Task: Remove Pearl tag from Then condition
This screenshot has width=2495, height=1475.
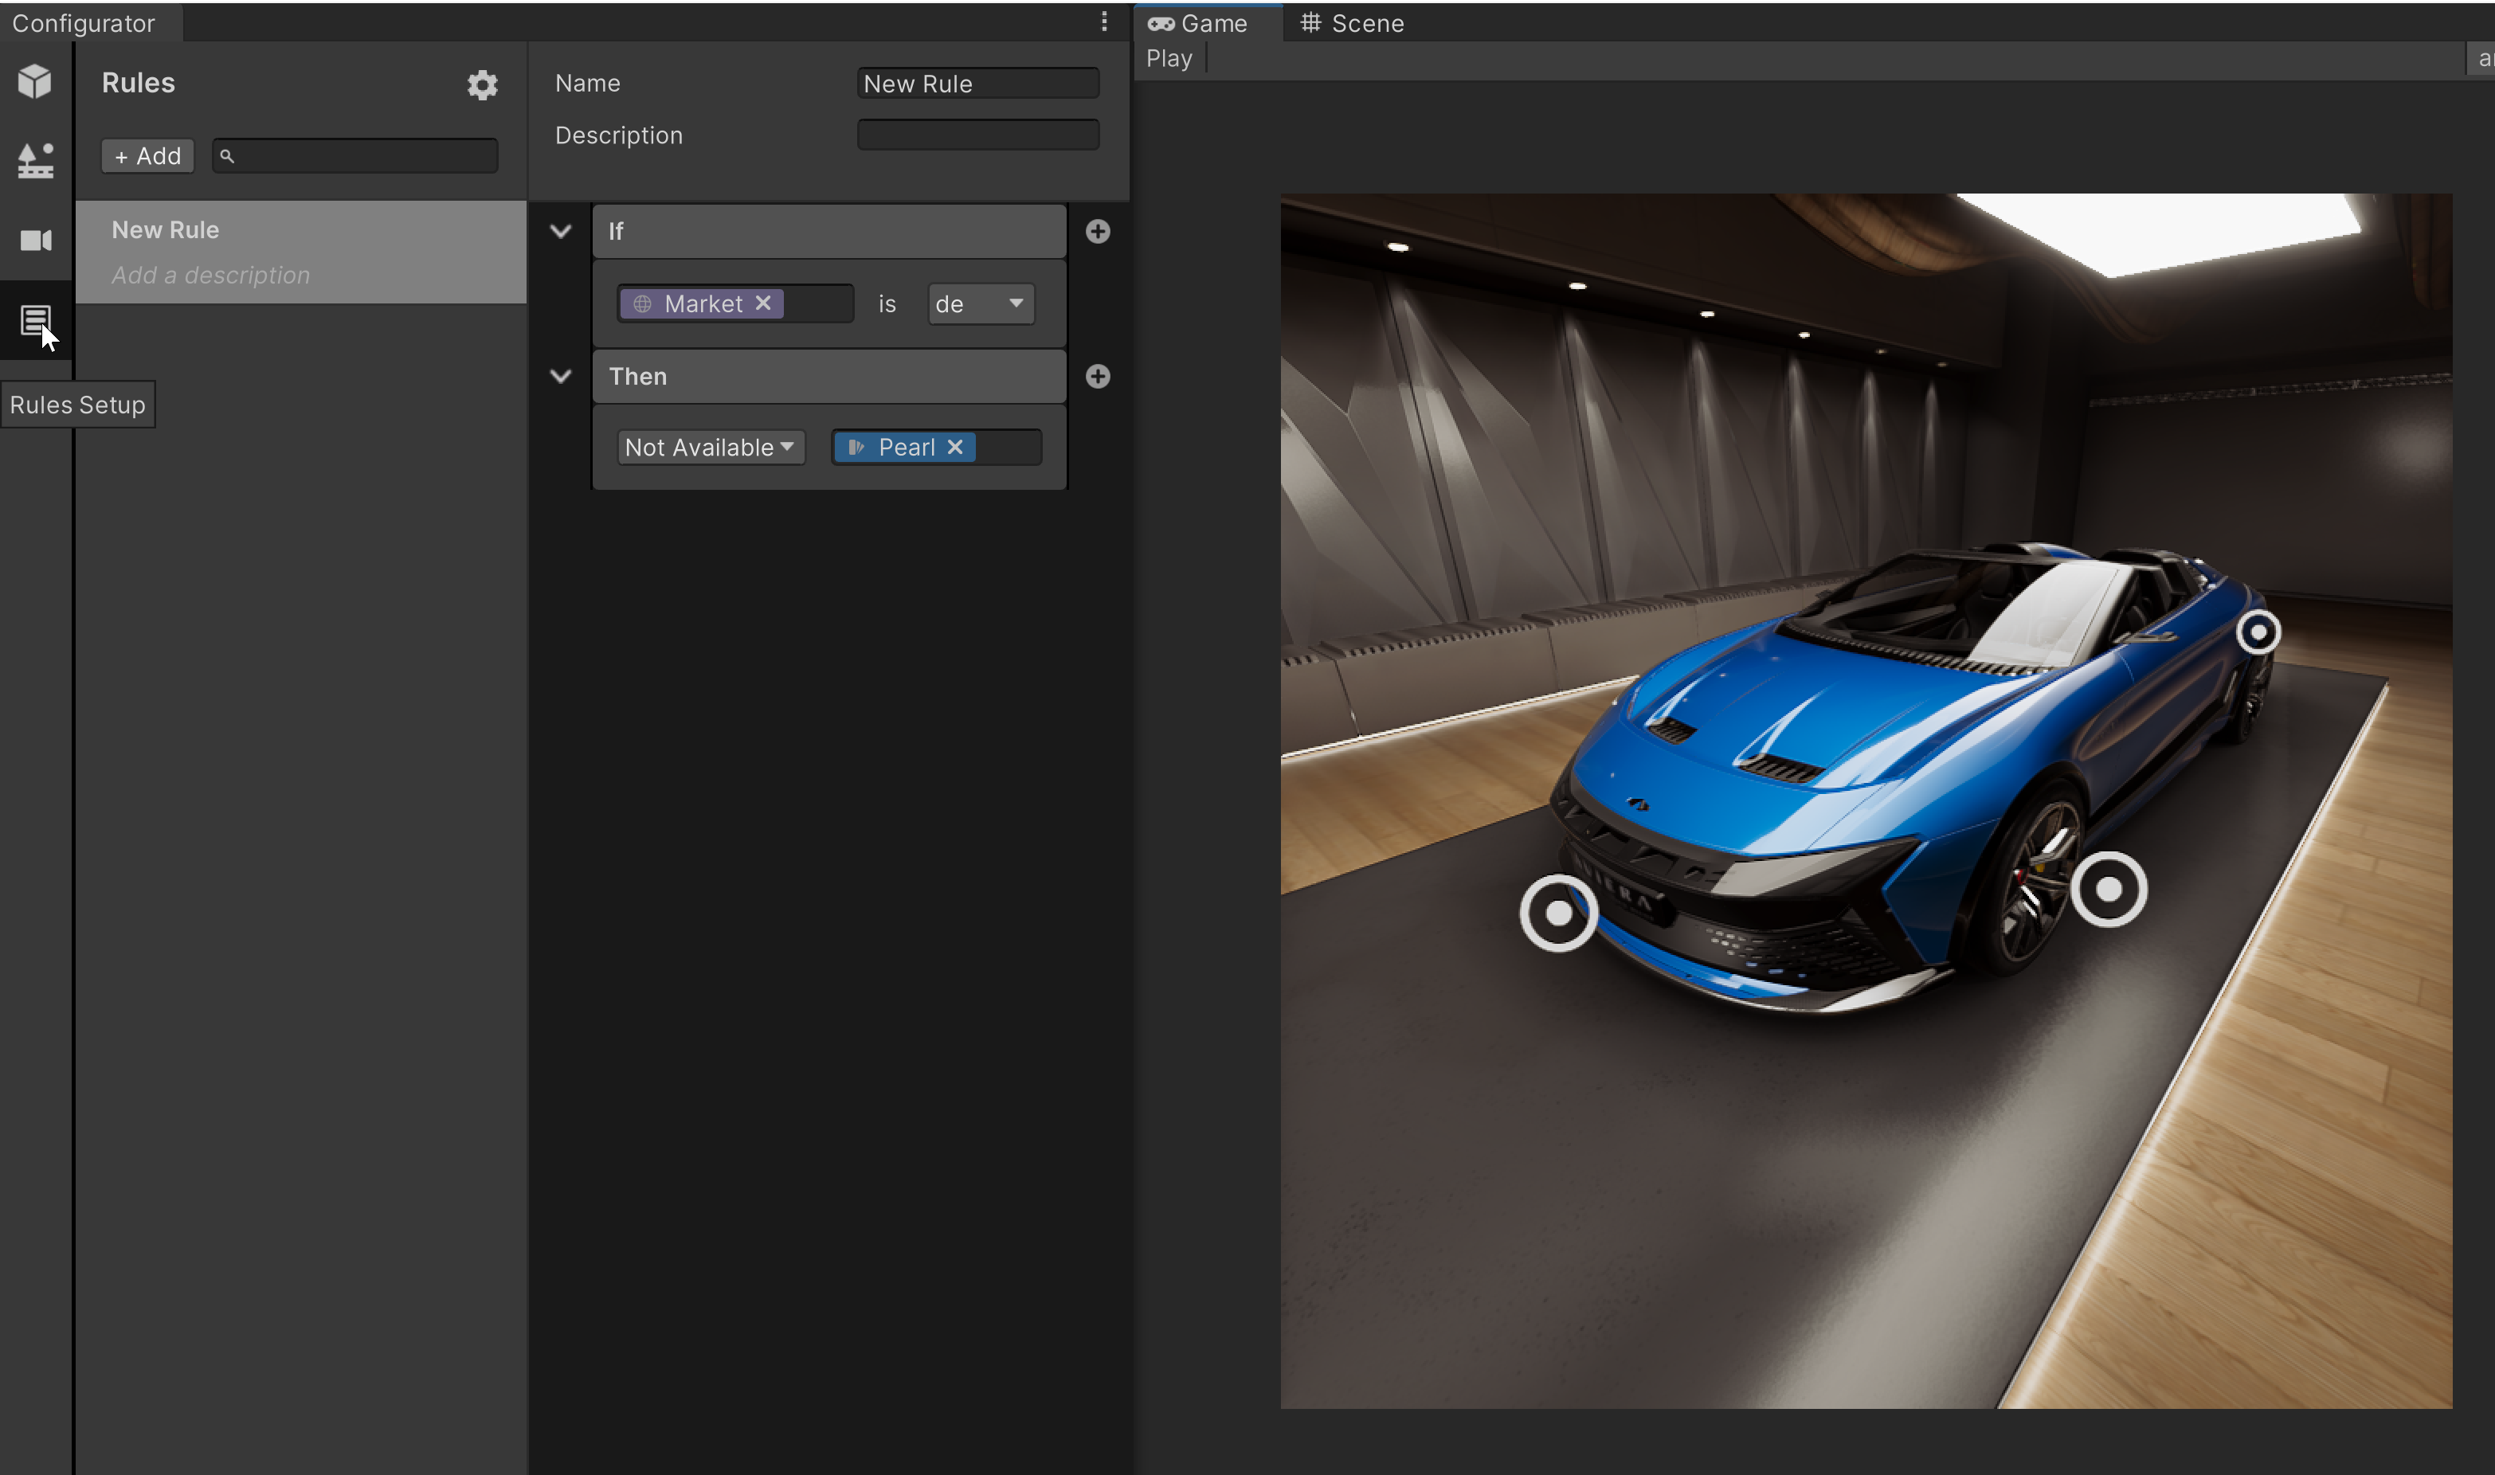Action: pos(957,446)
